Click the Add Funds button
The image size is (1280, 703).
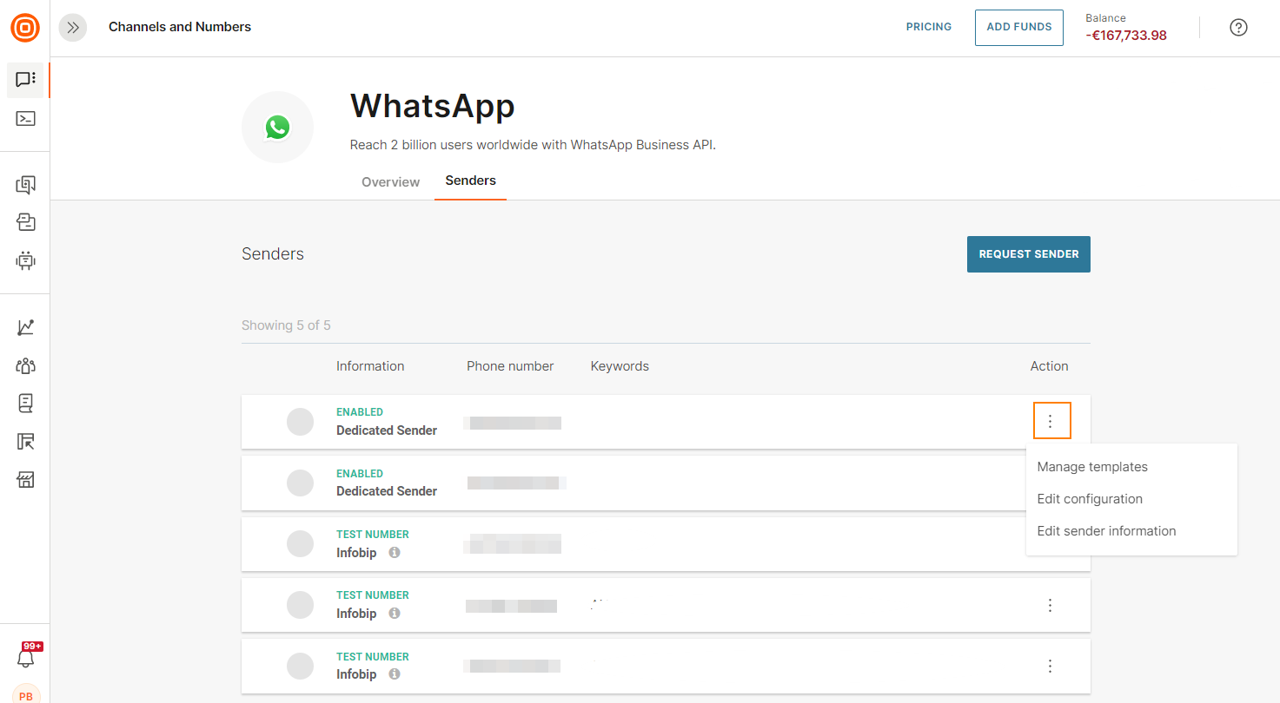click(x=1018, y=28)
